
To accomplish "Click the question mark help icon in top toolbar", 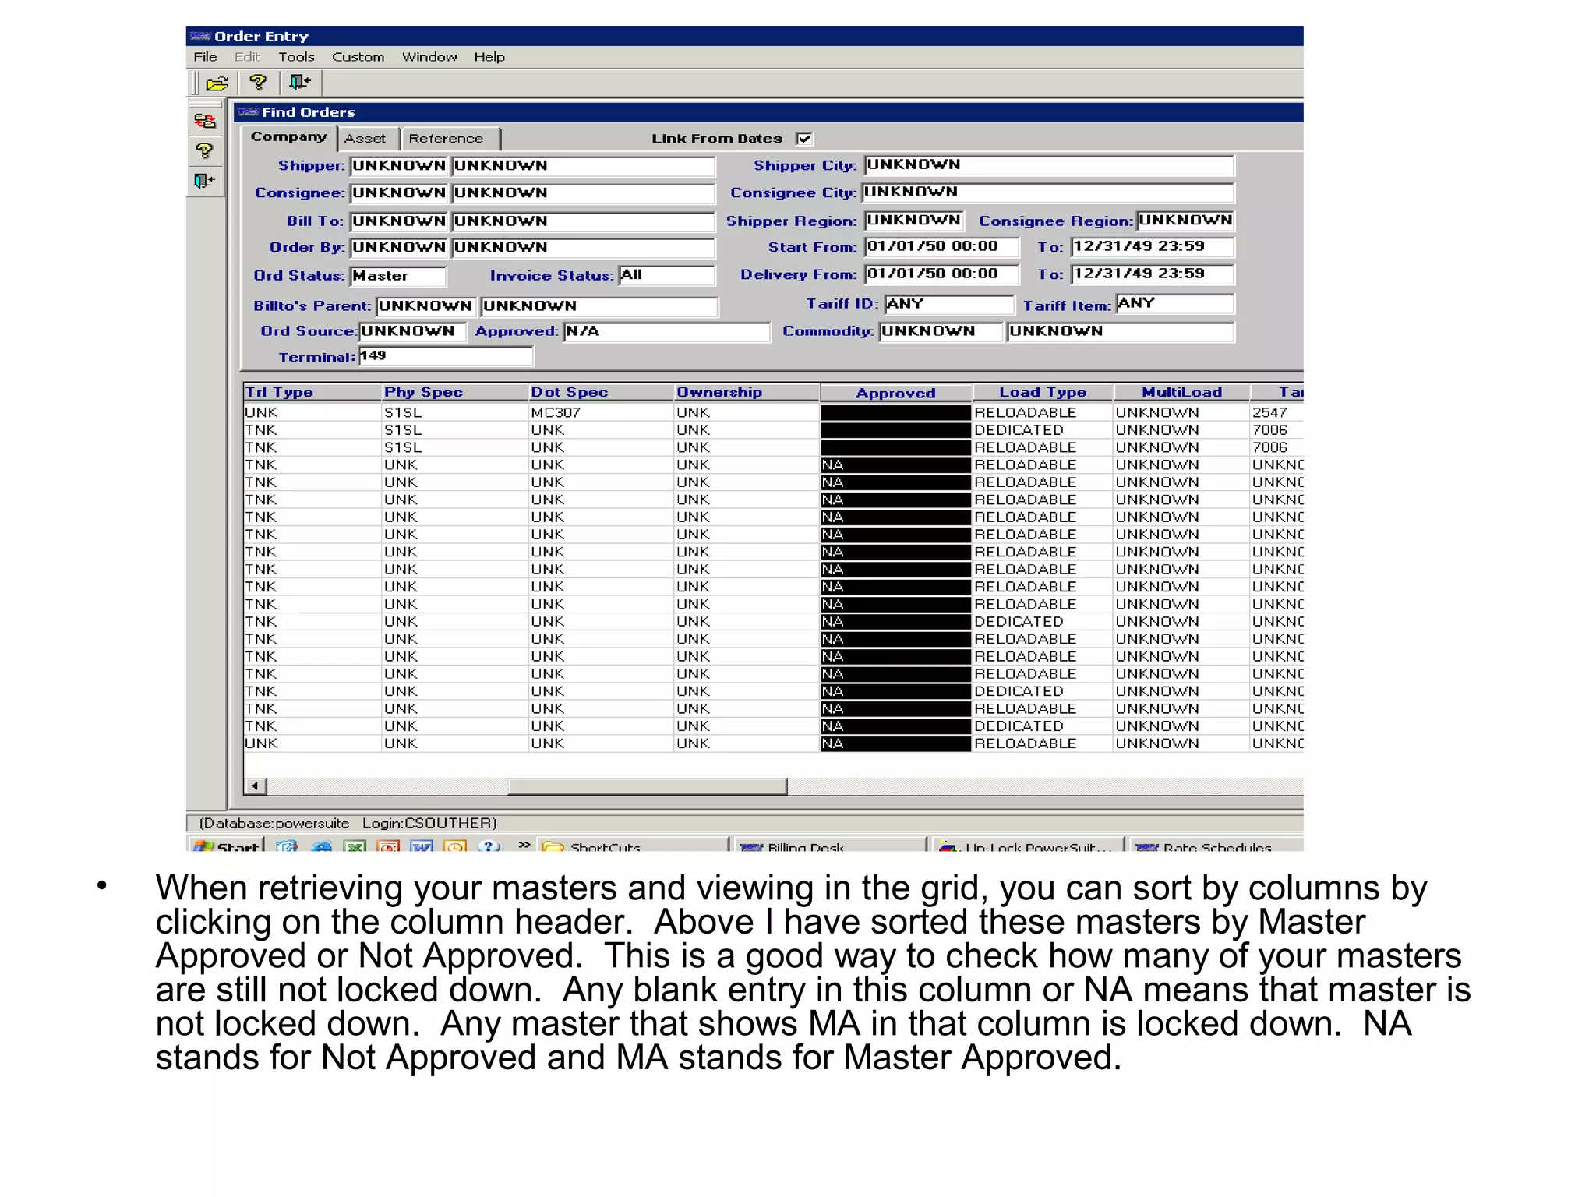I will 258,83.
